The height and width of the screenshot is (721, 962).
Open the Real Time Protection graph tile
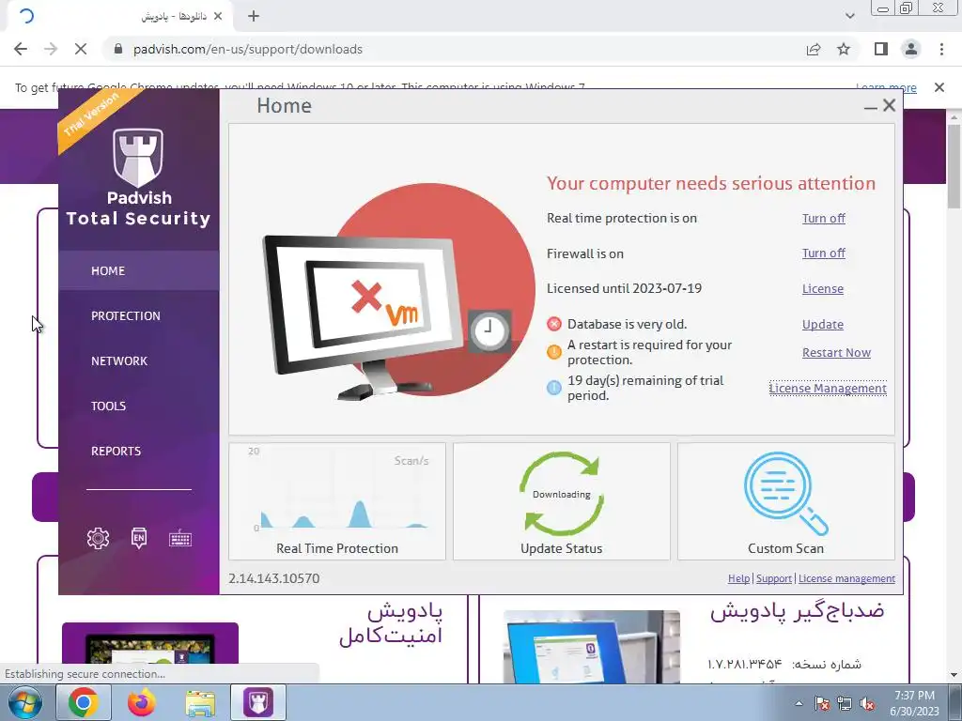pos(337,501)
